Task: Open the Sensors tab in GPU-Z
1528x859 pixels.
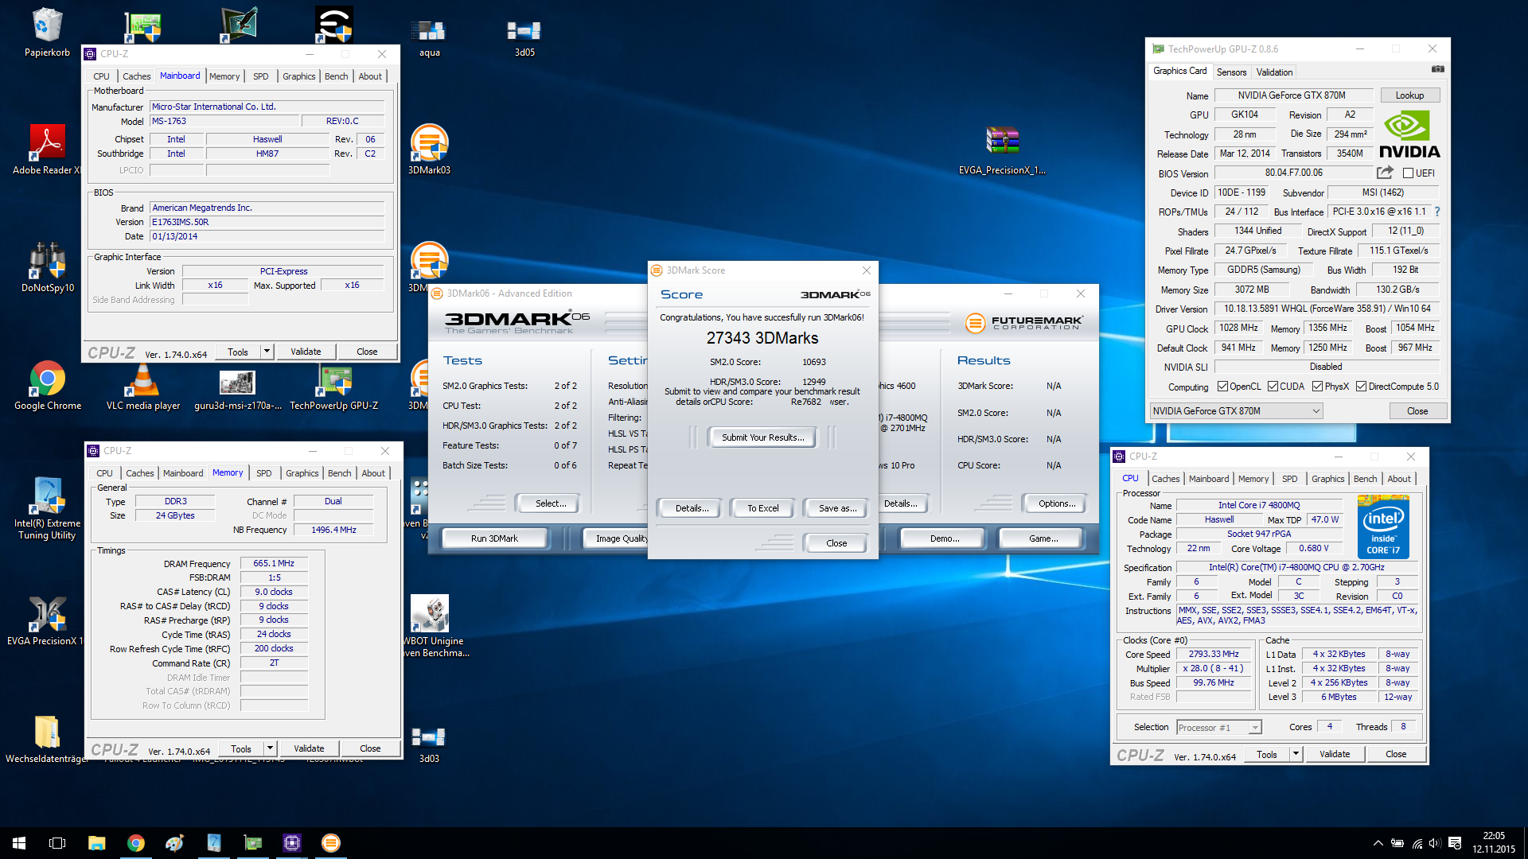Action: click(x=1231, y=72)
